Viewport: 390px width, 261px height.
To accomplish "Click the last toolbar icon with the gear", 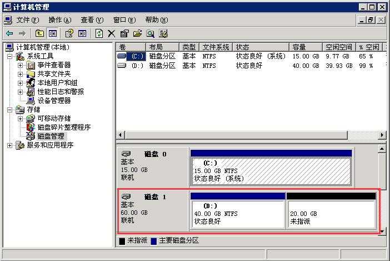I will click(163, 33).
